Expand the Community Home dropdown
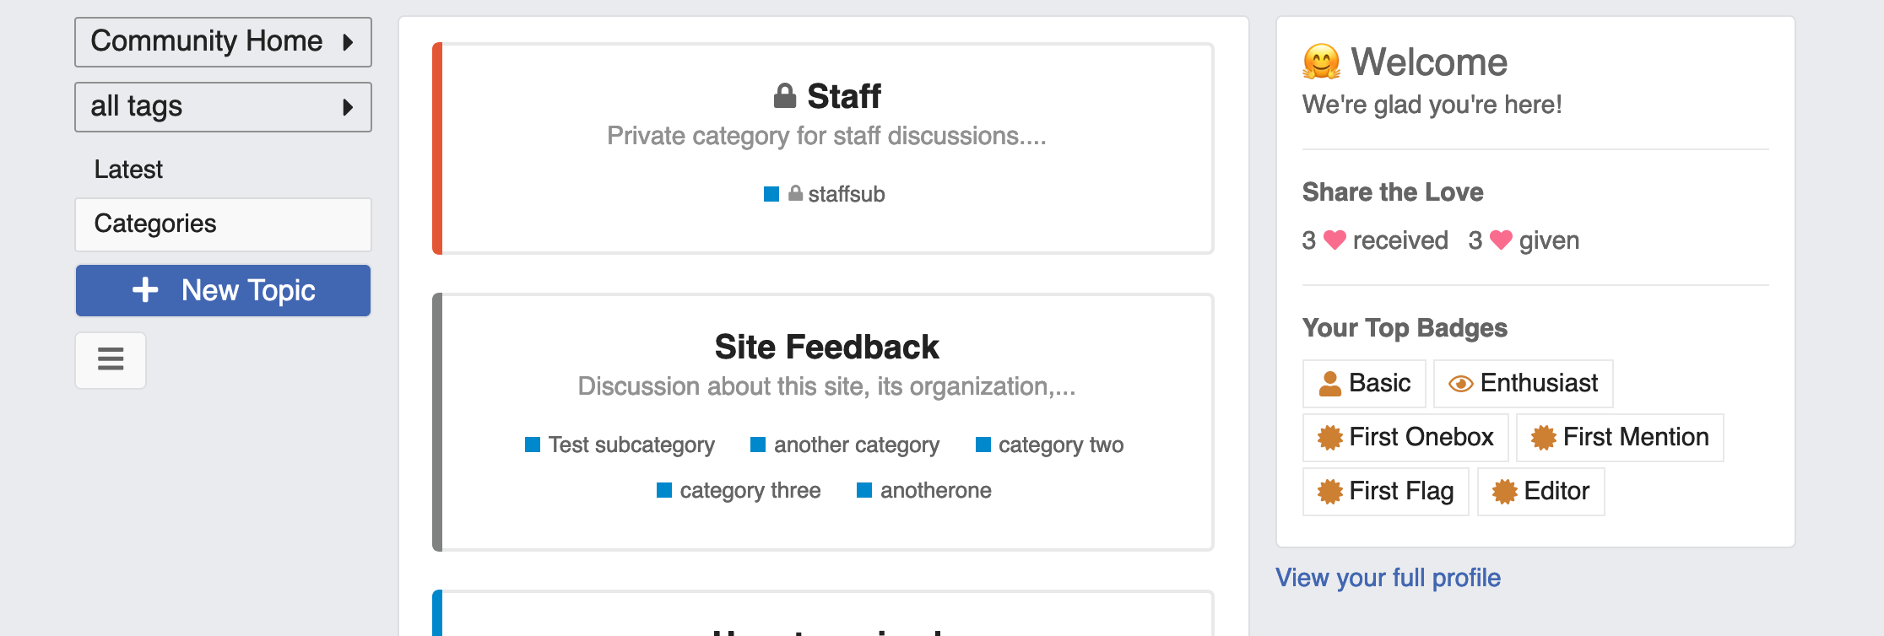This screenshot has width=1884, height=636. point(223,42)
